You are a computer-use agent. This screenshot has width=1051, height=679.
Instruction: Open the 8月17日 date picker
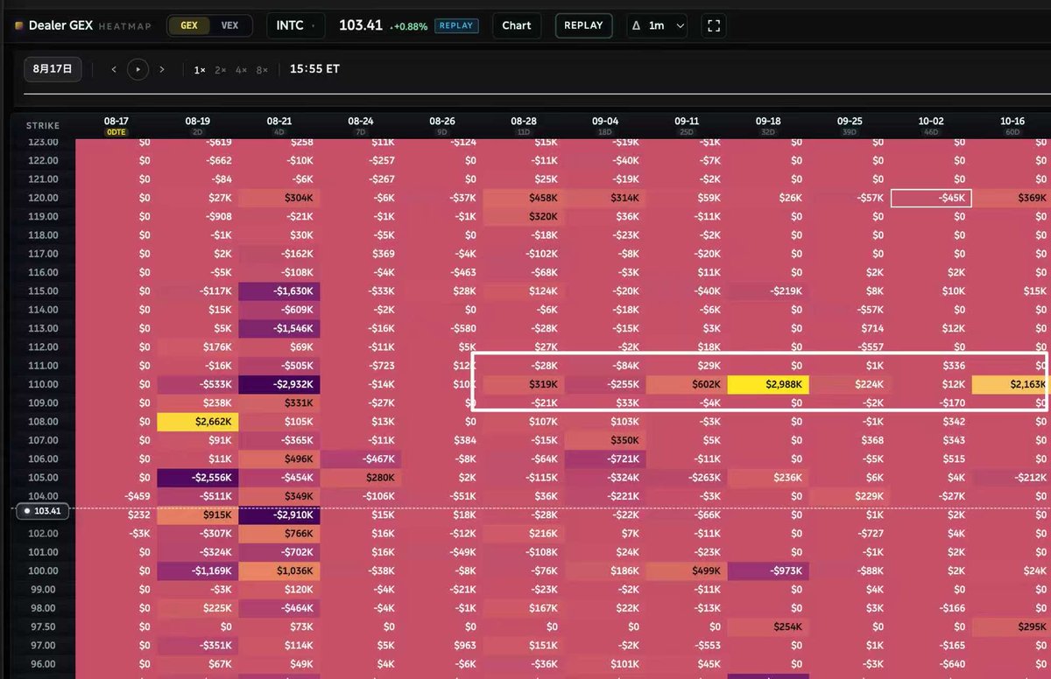tap(53, 68)
